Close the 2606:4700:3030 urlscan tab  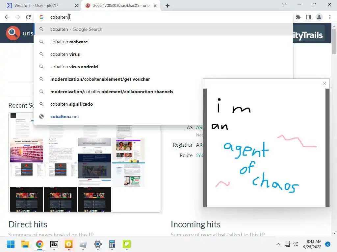(x=155, y=6)
